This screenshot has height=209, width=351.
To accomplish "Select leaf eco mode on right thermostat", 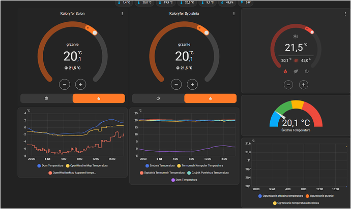I will pos(296,72).
